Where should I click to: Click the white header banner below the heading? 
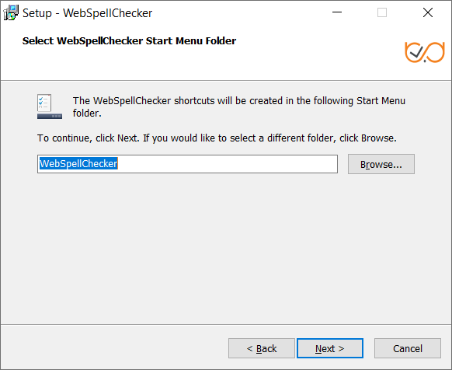click(202, 65)
